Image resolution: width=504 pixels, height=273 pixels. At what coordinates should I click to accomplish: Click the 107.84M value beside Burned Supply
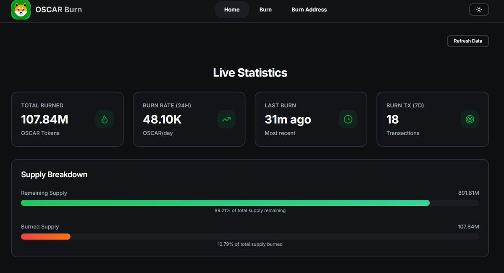[x=468, y=227]
